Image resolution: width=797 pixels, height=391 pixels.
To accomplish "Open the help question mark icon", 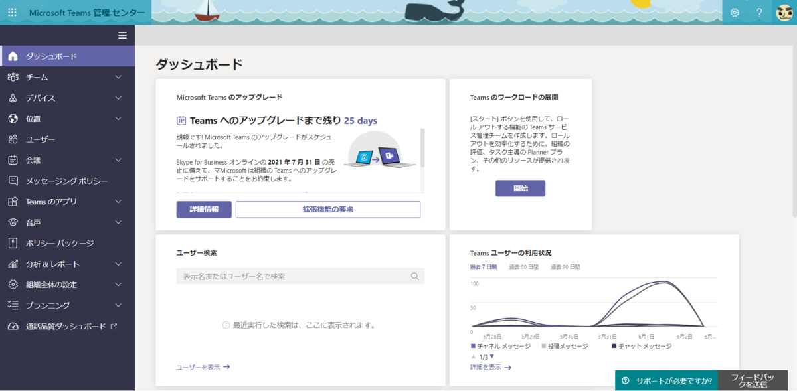I will tap(759, 13).
